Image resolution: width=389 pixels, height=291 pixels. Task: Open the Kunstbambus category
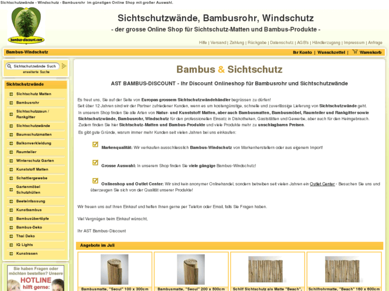(29, 210)
